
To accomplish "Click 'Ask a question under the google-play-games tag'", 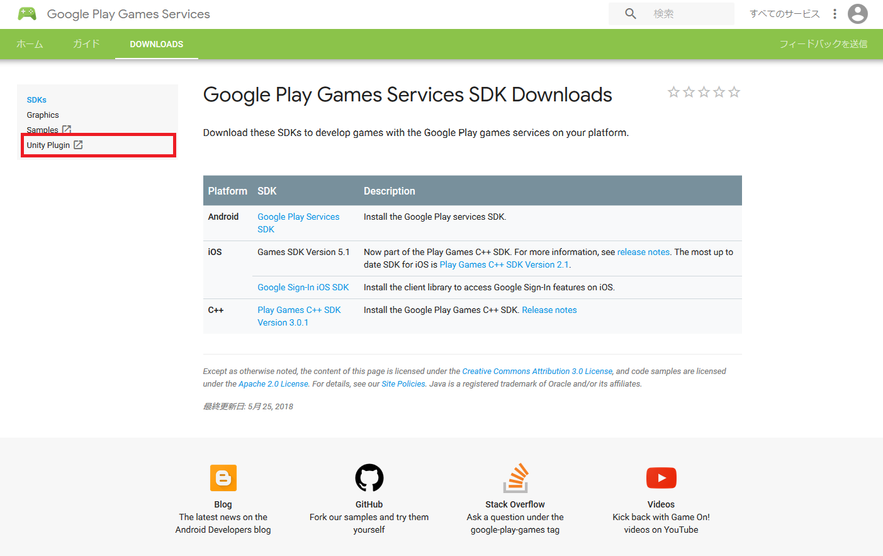I will click(515, 523).
